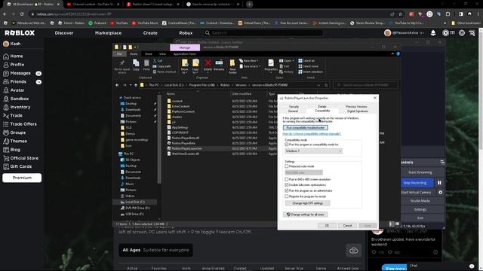483x271 pixels.
Task: Click Change settings for all users button
Action: click(x=305, y=215)
